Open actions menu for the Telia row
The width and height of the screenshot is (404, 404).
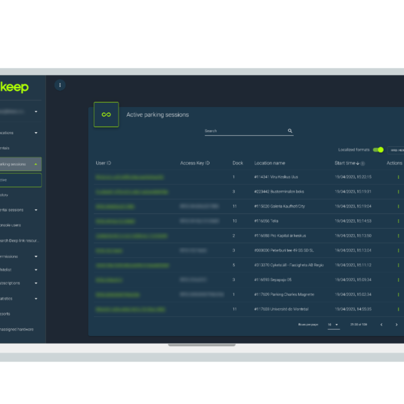pos(398,221)
